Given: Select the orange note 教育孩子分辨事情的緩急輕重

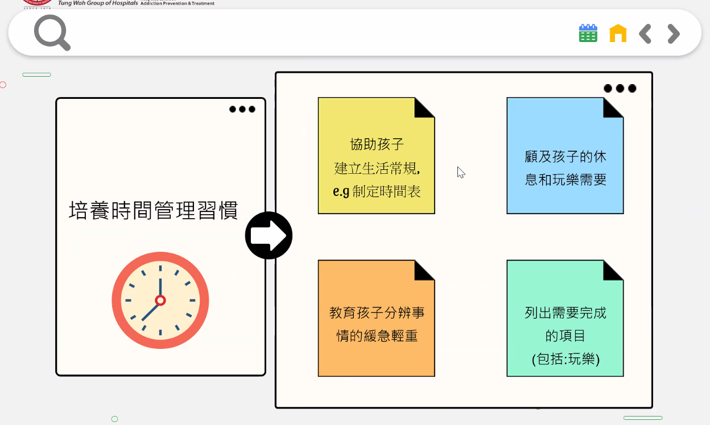Looking at the screenshot, I should pos(376,324).
